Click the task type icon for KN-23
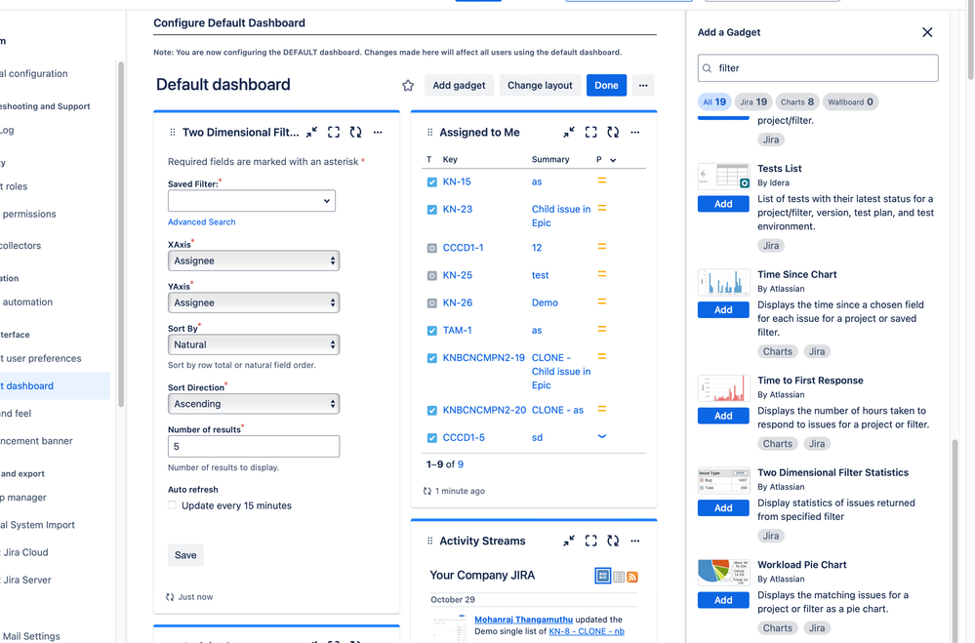The width and height of the screenshot is (975, 643). pyautogui.click(x=432, y=210)
